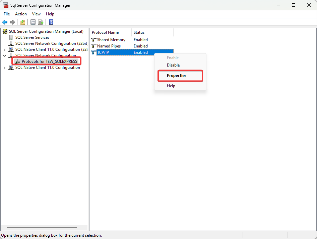This screenshot has width=317, height=239.
Task: Maximize the Configuration Manager window
Action: click(x=294, y=5)
